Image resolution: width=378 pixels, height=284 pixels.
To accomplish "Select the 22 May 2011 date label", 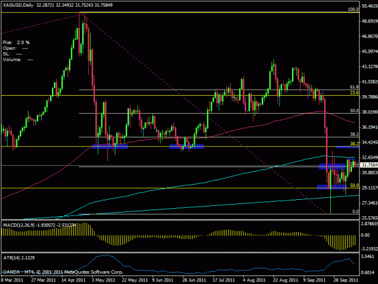I will (135, 280).
